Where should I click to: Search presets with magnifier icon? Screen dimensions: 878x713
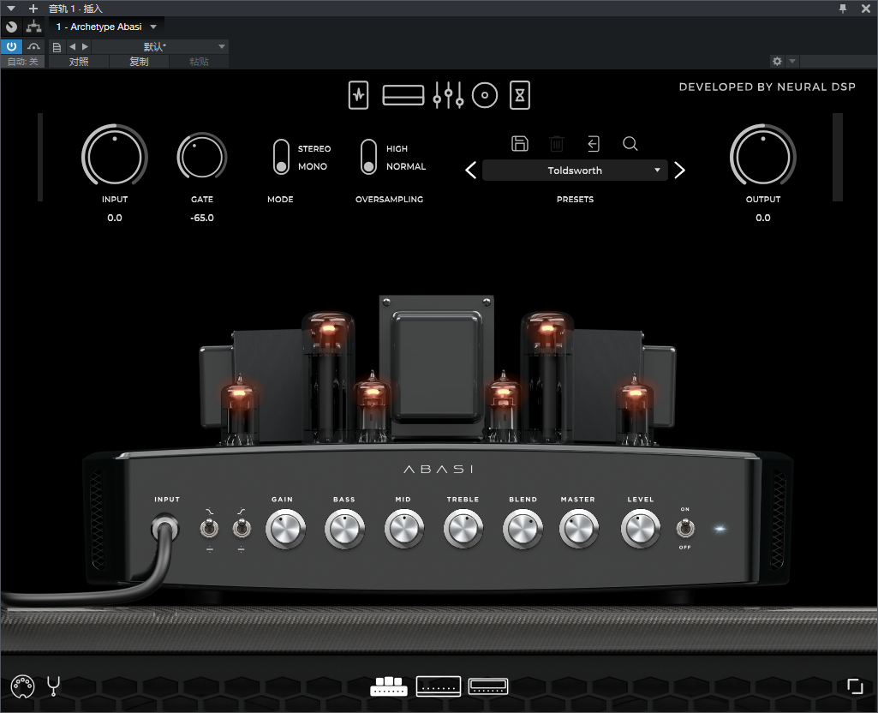pyautogui.click(x=630, y=144)
